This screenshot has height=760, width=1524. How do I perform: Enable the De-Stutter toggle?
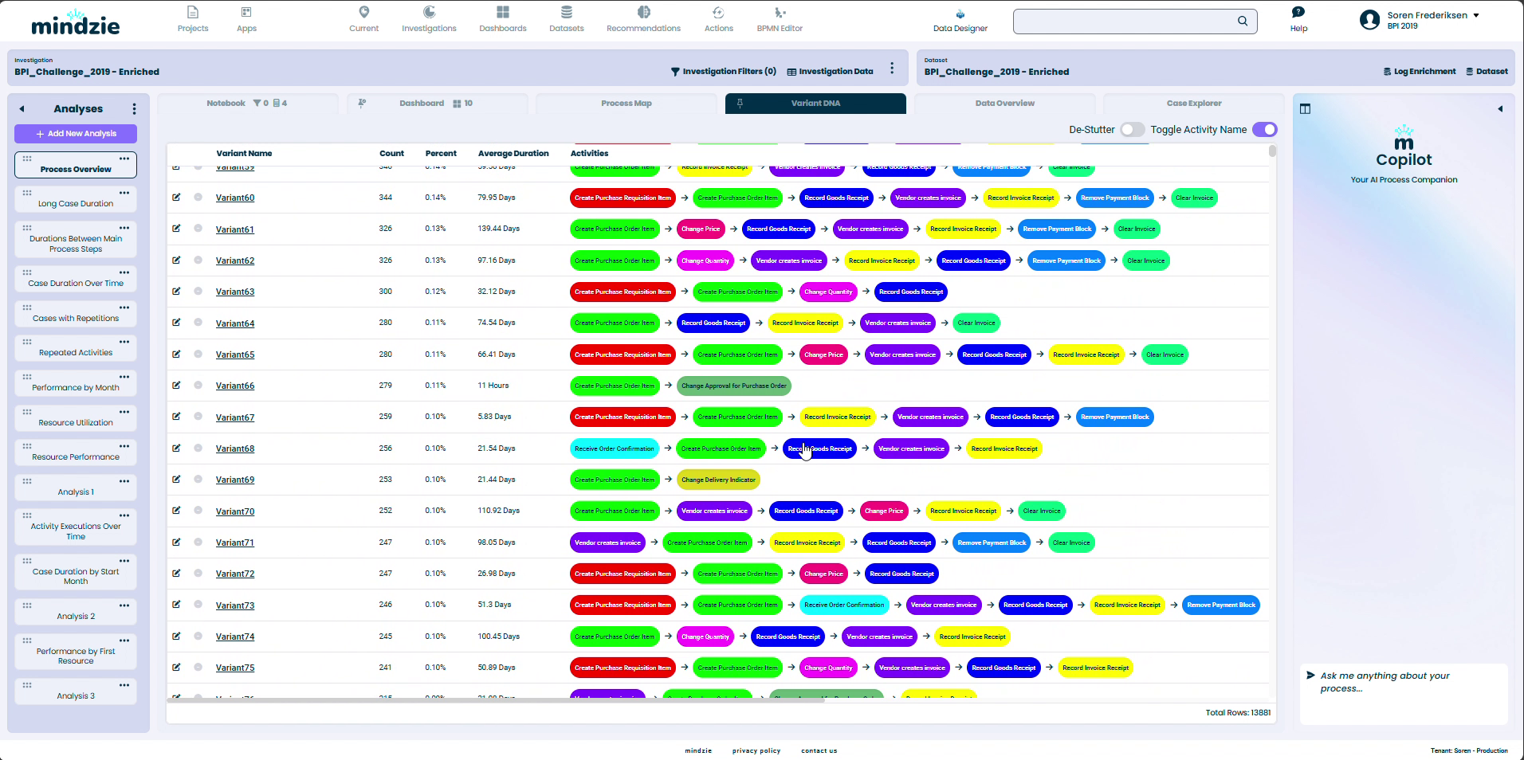coord(1132,130)
